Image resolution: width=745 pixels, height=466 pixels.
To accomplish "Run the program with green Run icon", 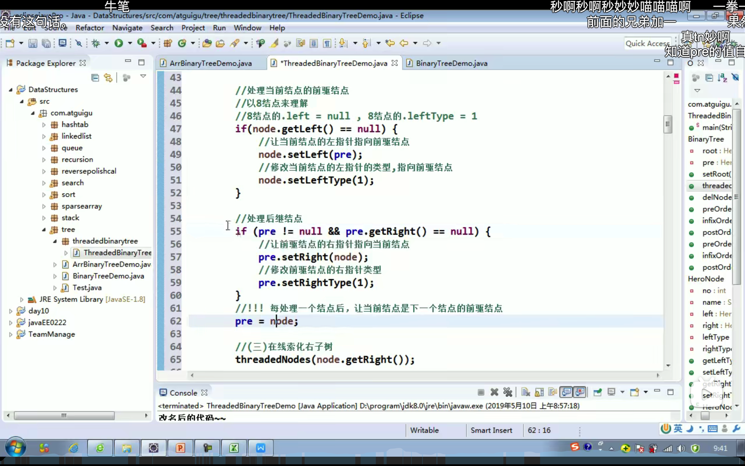I will (119, 43).
